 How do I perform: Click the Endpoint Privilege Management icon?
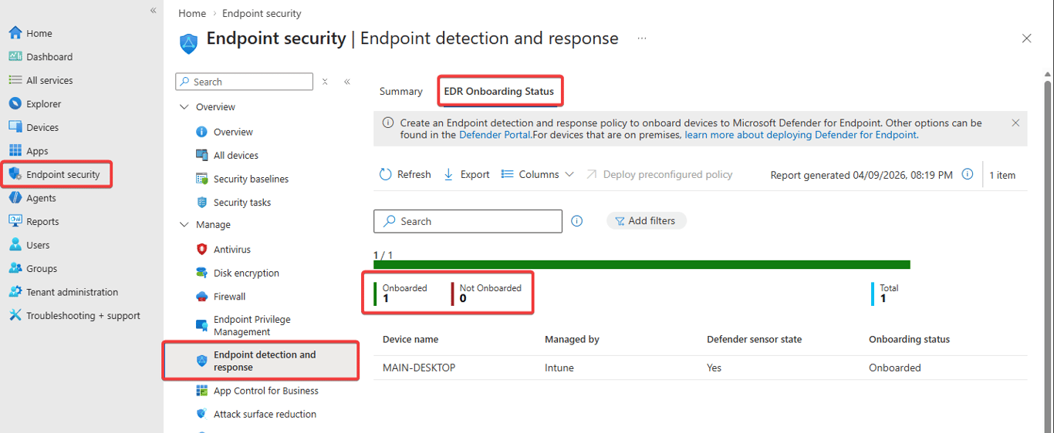201,326
